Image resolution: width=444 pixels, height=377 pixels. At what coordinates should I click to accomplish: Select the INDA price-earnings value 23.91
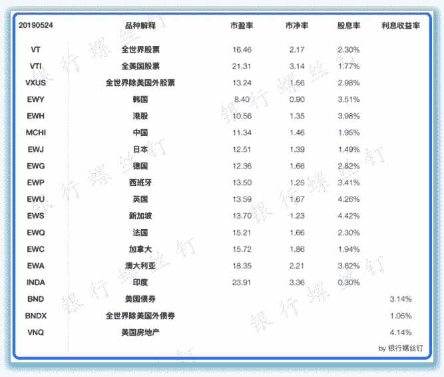coord(242,282)
